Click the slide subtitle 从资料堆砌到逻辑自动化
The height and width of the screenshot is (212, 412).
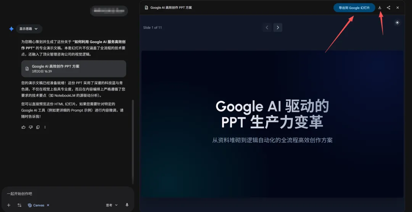pos(272,140)
